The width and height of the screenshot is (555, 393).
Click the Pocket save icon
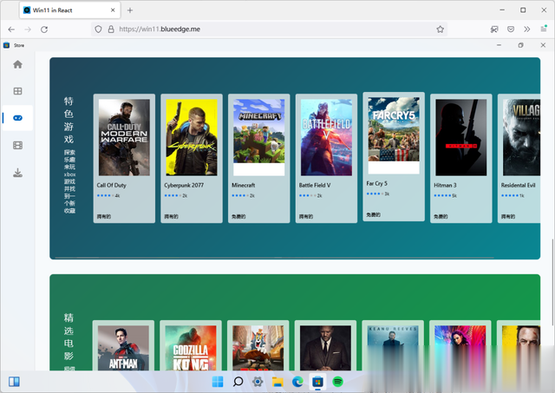[x=511, y=29]
